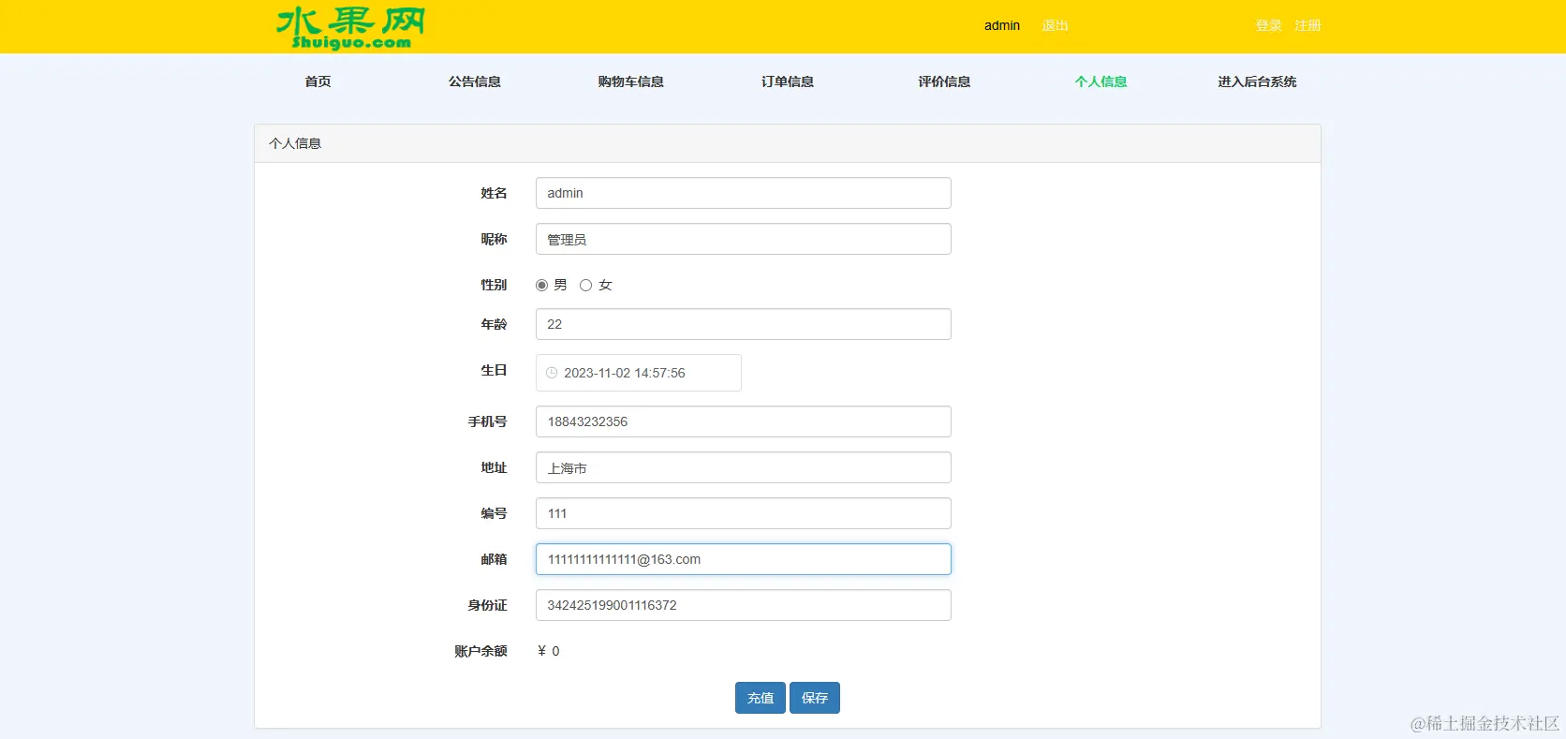Screen dimensions: 1566x739
Task: Focus the 年龄 input field
Action: click(x=744, y=324)
